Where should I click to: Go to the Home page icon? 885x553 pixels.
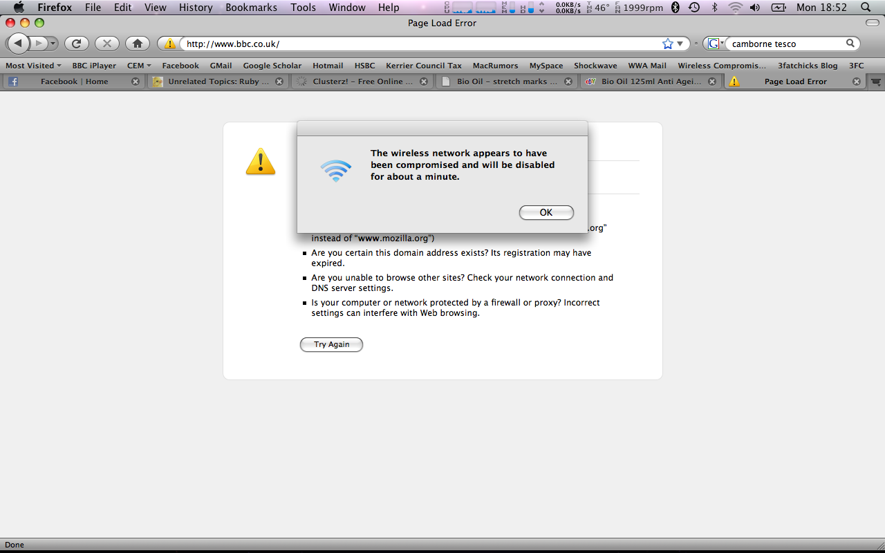pyautogui.click(x=138, y=44)
